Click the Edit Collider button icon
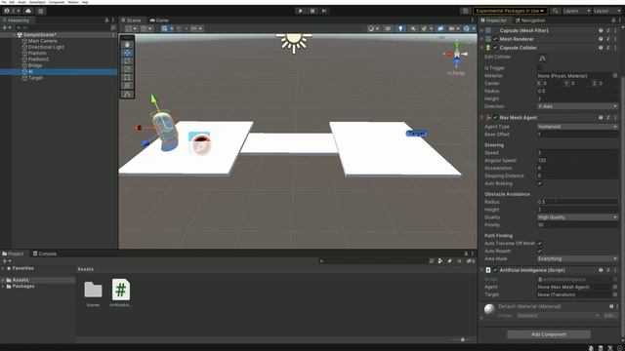The image size is (625, 351). (542, 58)
